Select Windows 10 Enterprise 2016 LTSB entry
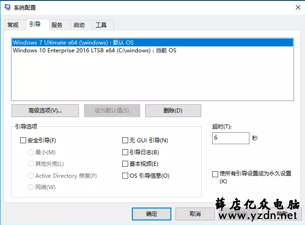Viewport: 305px width, 225px height. pyautogui.click(x=152, y=51)
